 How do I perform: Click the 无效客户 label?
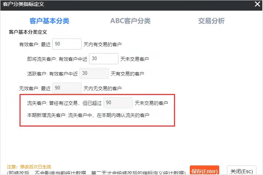coord(28,88)
